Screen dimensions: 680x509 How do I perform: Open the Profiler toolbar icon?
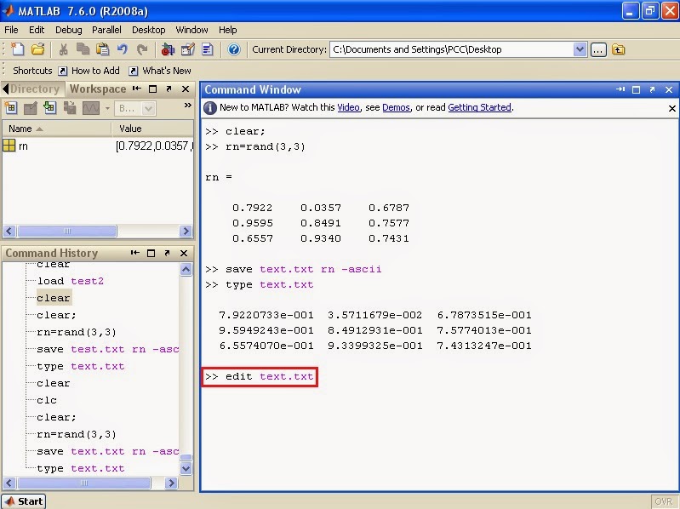coord(208,49)
